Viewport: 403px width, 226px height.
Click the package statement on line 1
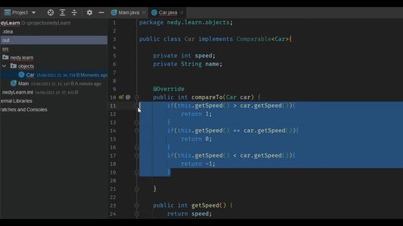186,23
